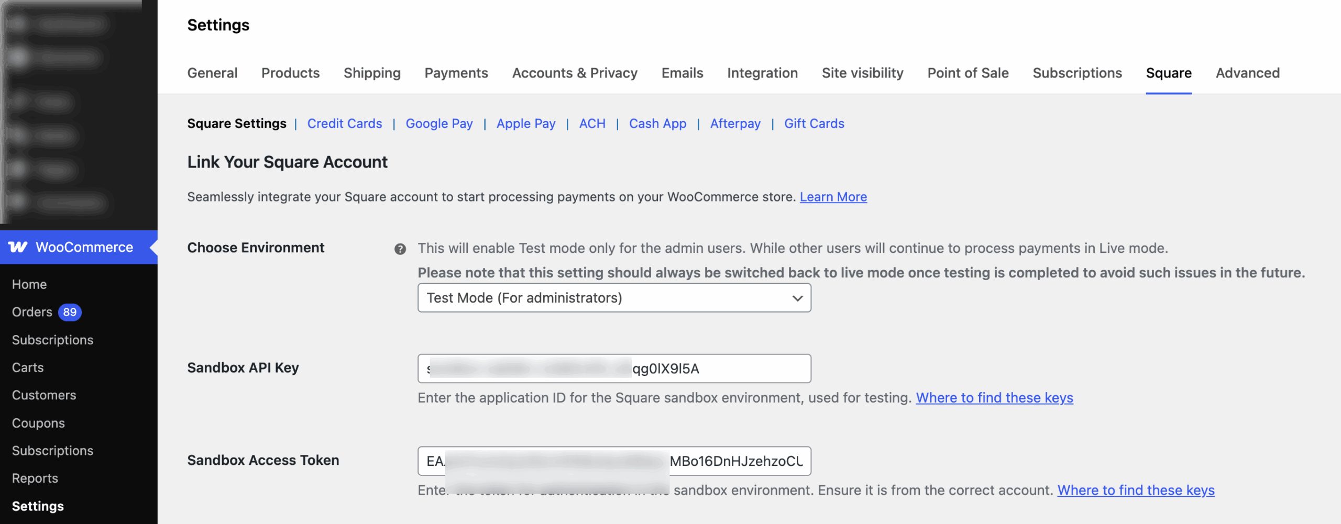This screenshot has height=524, width=1341.
Task: Click the Sandbox API Key field
Action: (x=614, y=369)
